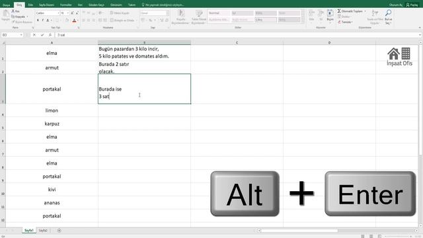The image size is (423, 238).
Task: Click the Ekle (insert cells) icon
Action: pos(311,13)
